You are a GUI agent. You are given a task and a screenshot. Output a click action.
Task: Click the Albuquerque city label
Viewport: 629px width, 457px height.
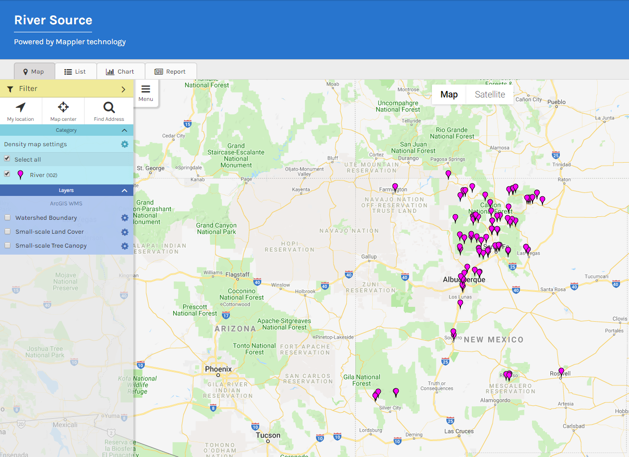[464, 280]
